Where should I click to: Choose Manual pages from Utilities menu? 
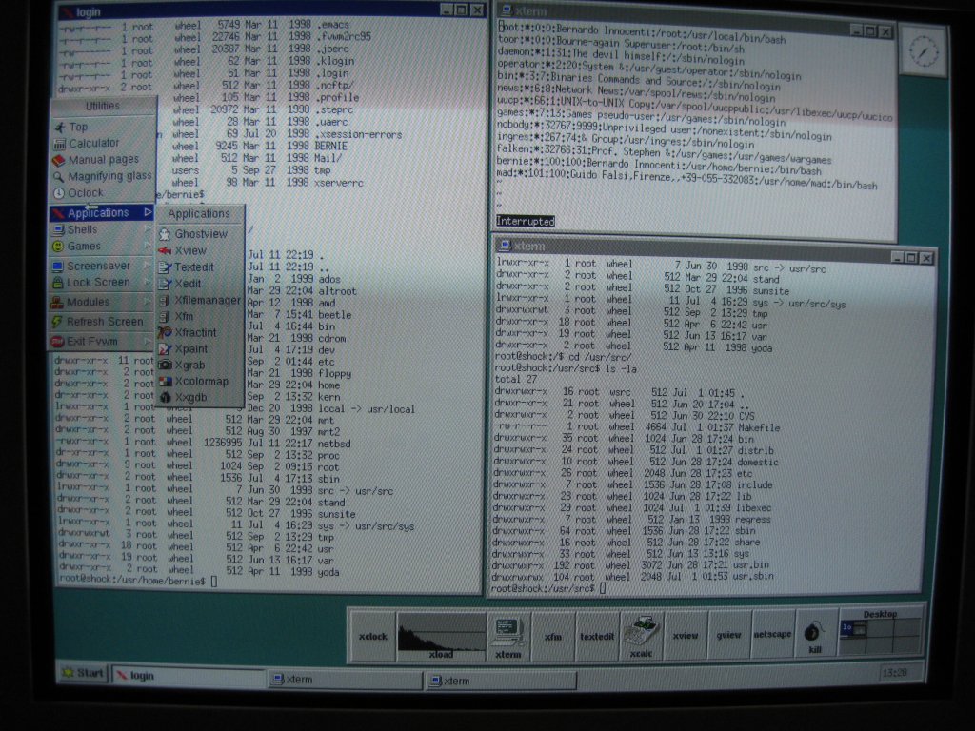103,160
